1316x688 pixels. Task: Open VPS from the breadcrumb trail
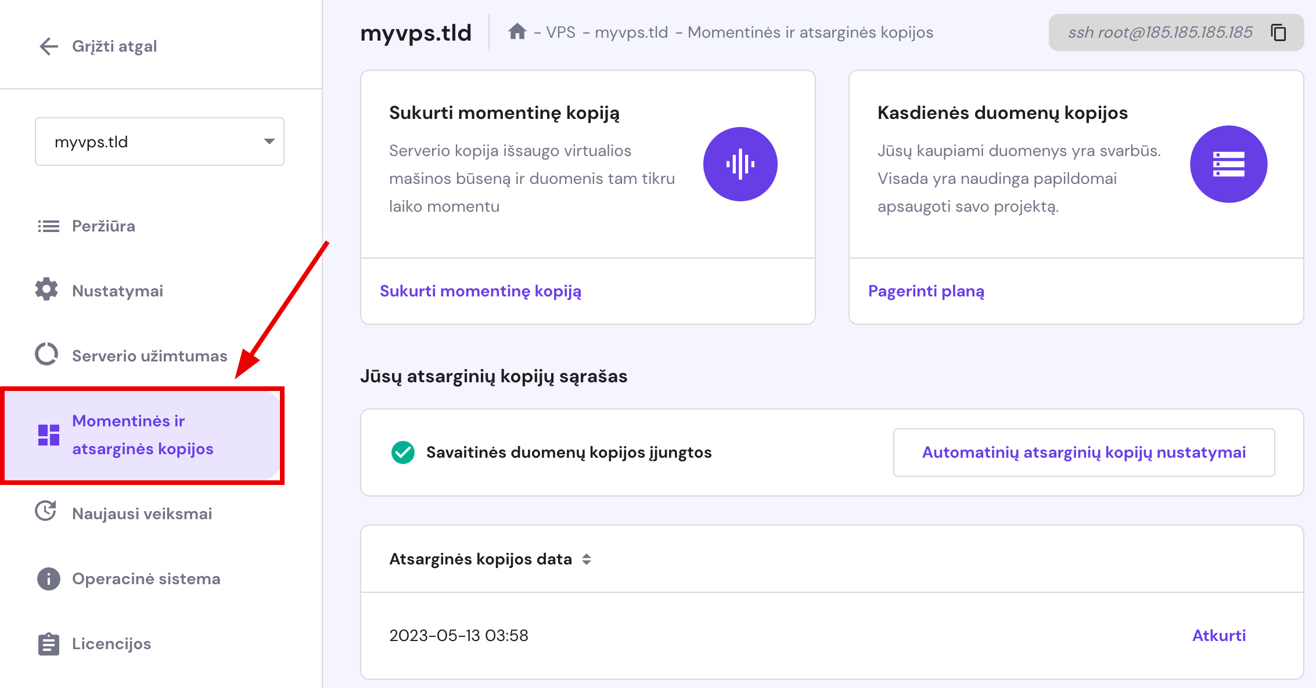point(561,32)
